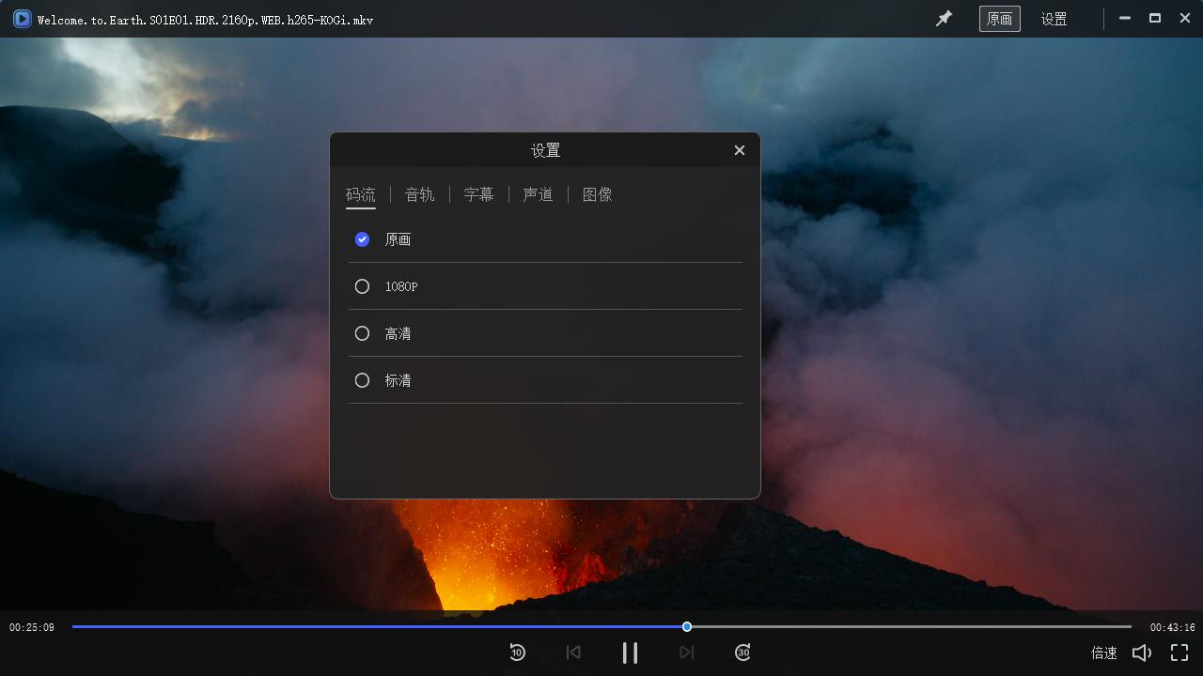Enter fullscreen mode
Viewport: 1203px width, 676px height.
[1180, 652]
